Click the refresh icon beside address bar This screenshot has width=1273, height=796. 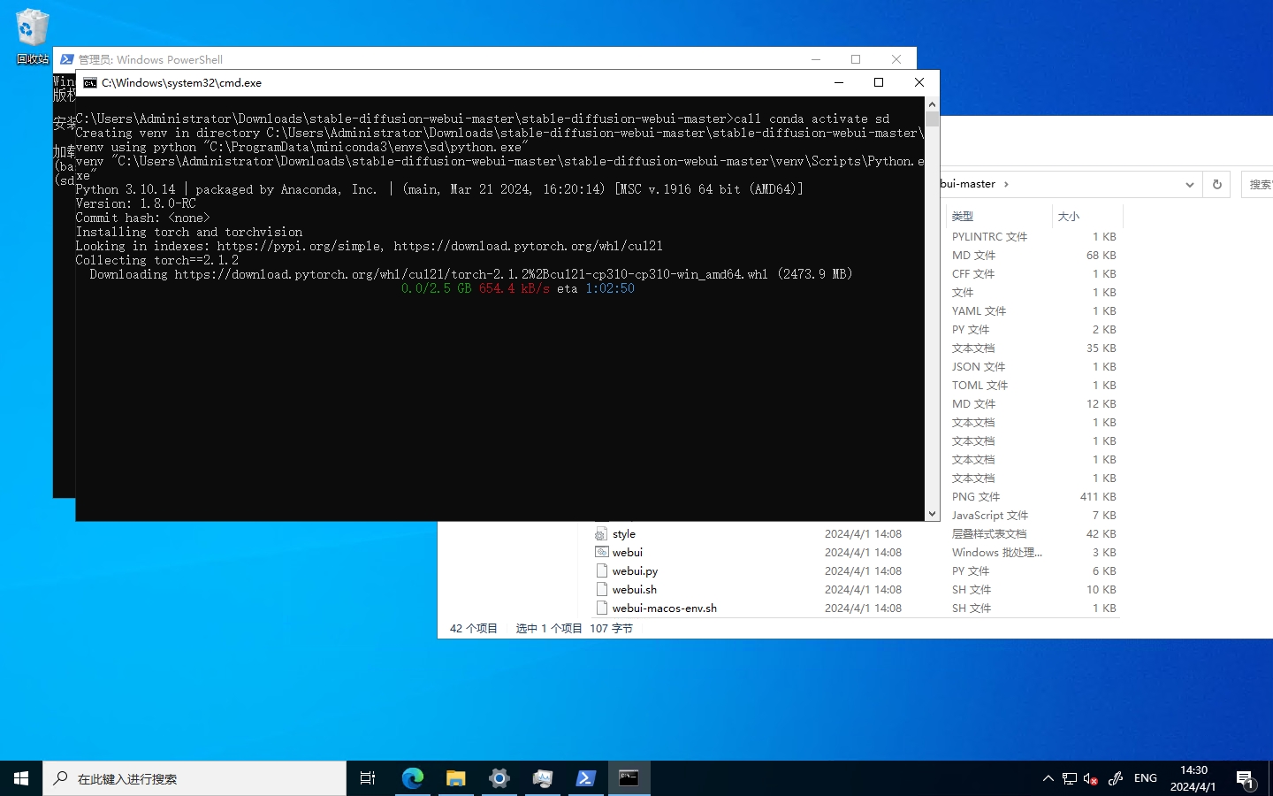point(1216,184)
